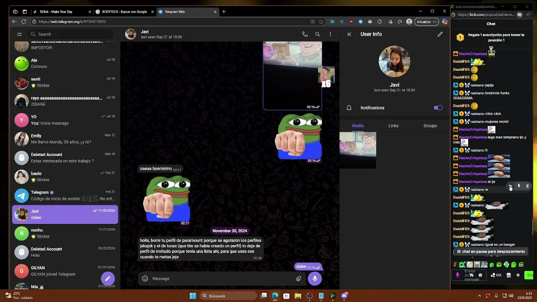The height and width of the screenshot is (302, 537).
Task: Toggle Notifications switch for Javi
Action: tap(438, 108)
